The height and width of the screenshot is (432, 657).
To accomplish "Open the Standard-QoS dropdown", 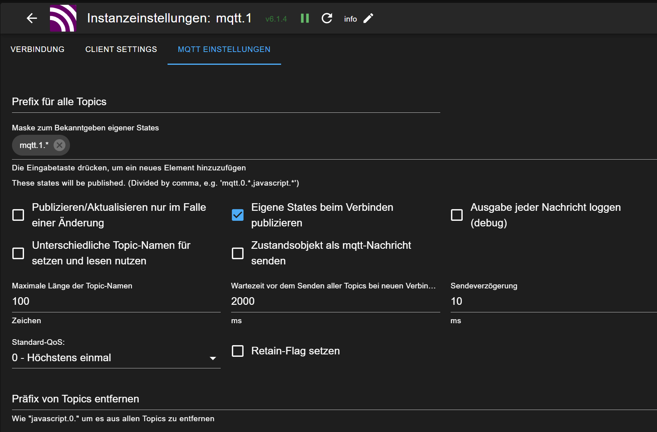I will pyautogui.click(x=212, y=358).
